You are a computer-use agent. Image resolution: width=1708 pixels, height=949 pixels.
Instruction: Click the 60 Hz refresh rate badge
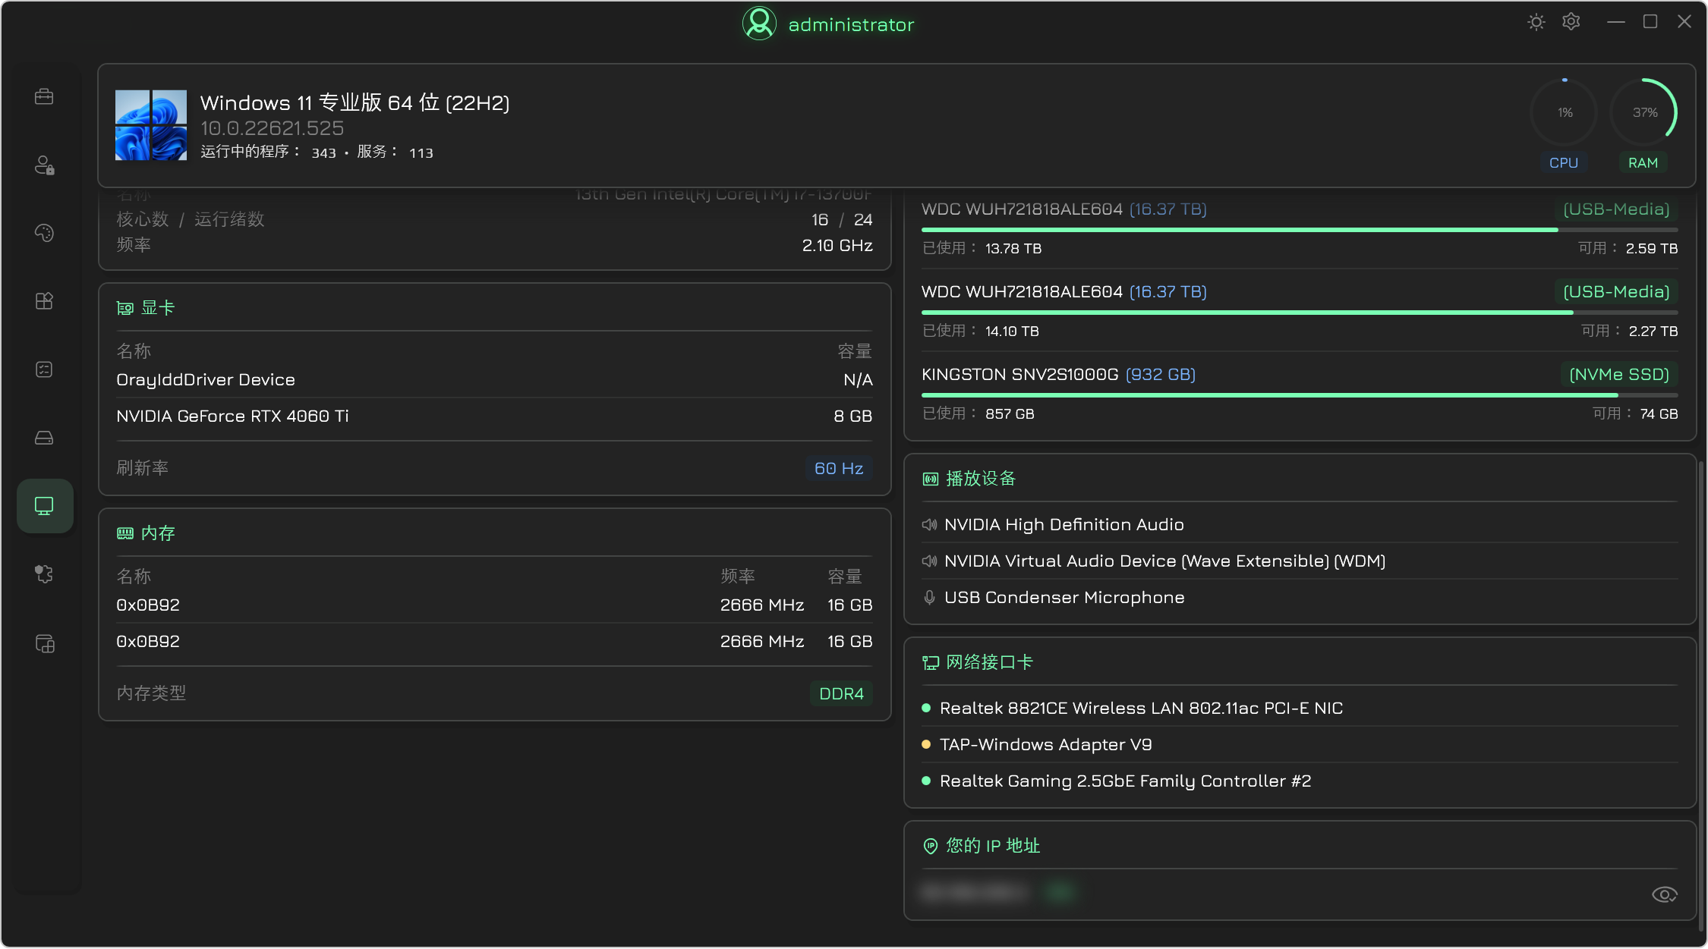(x=839, y=468)
